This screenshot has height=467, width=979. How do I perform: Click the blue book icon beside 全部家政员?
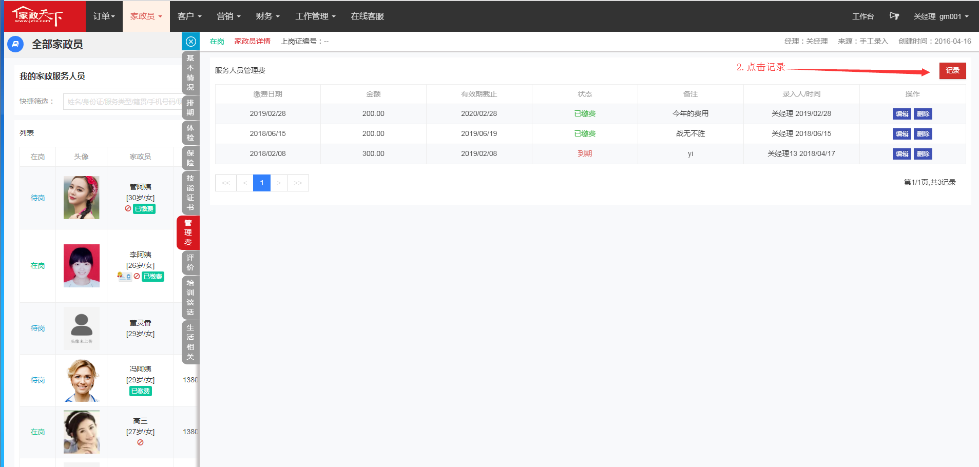pos(15,44)
